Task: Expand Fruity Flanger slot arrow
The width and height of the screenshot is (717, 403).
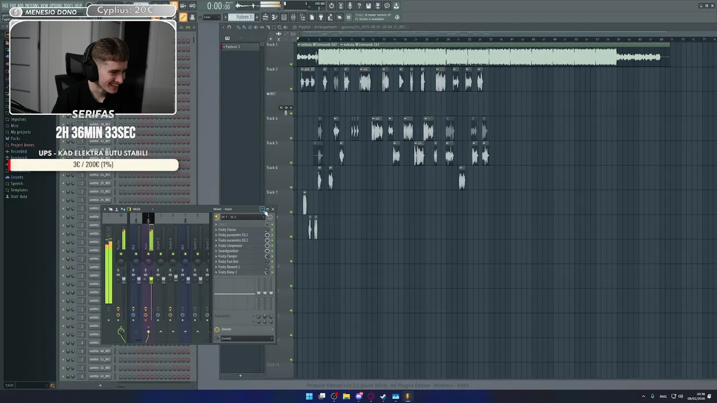Action: coord(216,256)
